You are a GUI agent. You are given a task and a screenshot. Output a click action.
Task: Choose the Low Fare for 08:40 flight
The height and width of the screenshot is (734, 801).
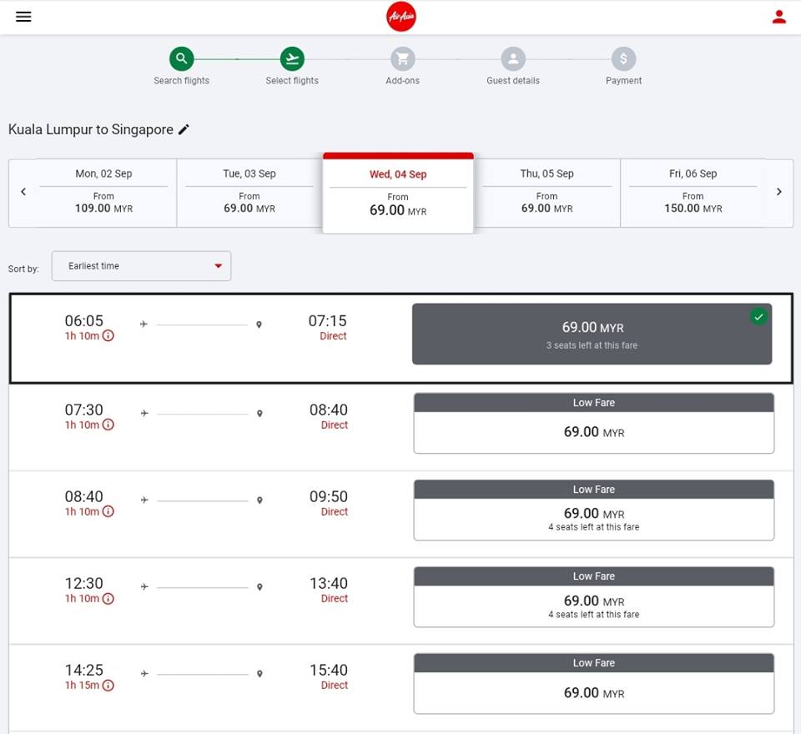(x=593, y=510)
